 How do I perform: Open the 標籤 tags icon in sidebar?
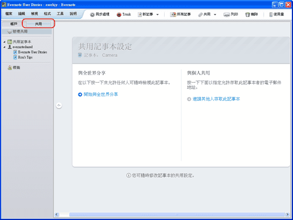click(x=9, y=67)
